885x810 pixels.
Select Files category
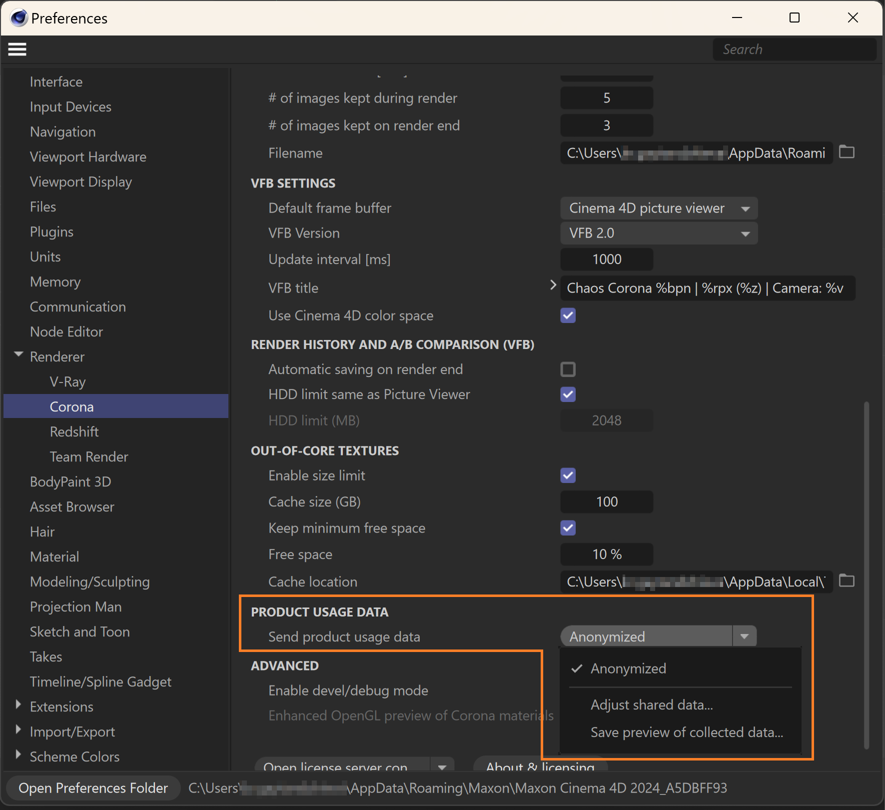pos(43,207)
